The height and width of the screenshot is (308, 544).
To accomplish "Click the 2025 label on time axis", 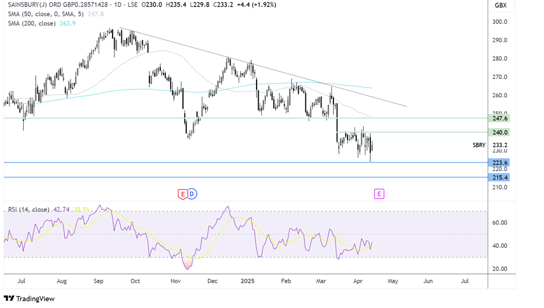I will [x=247, y=281].
